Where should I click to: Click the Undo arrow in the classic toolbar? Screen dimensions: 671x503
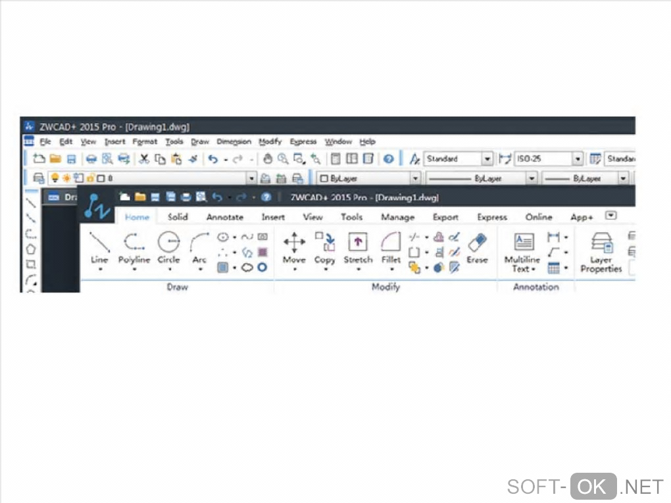tap(212, 159)
